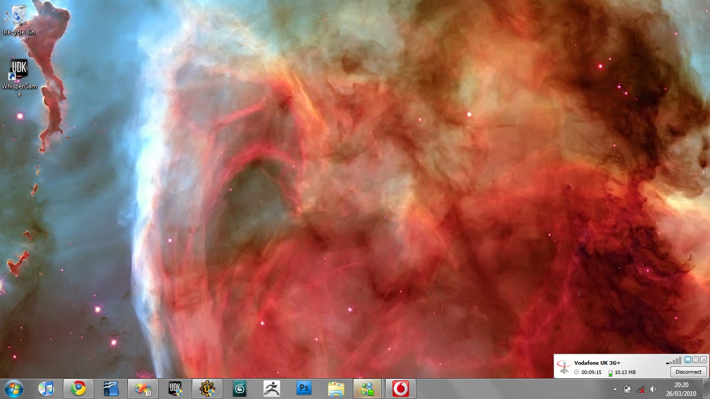Click the green data usage indicator
Image resolution: width=710 pixels, height=399 pixels.
pos(610,373)
